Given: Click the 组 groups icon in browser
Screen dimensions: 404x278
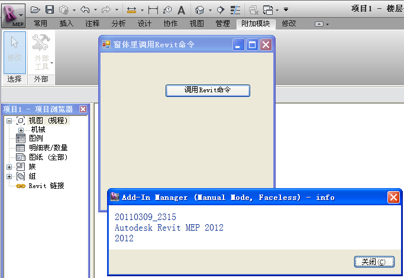Looking at the screenshot, I should click(x=21, y=176).
